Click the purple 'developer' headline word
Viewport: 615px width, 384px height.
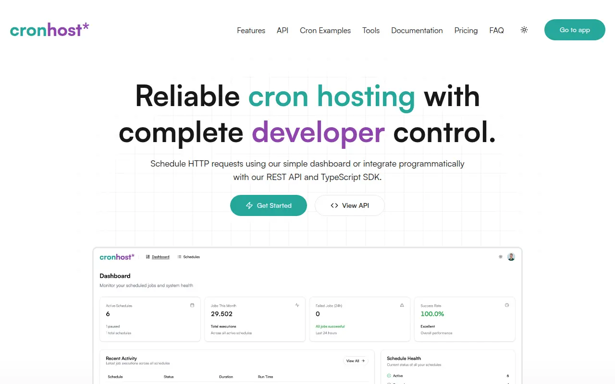[318, 132]
